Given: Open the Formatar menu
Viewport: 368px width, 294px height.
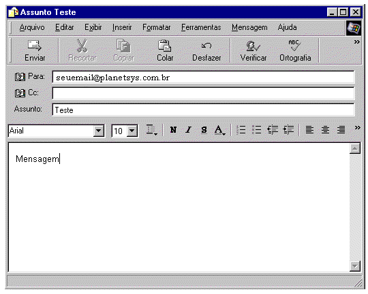Looking at the screenshot, I should (156, 27).
